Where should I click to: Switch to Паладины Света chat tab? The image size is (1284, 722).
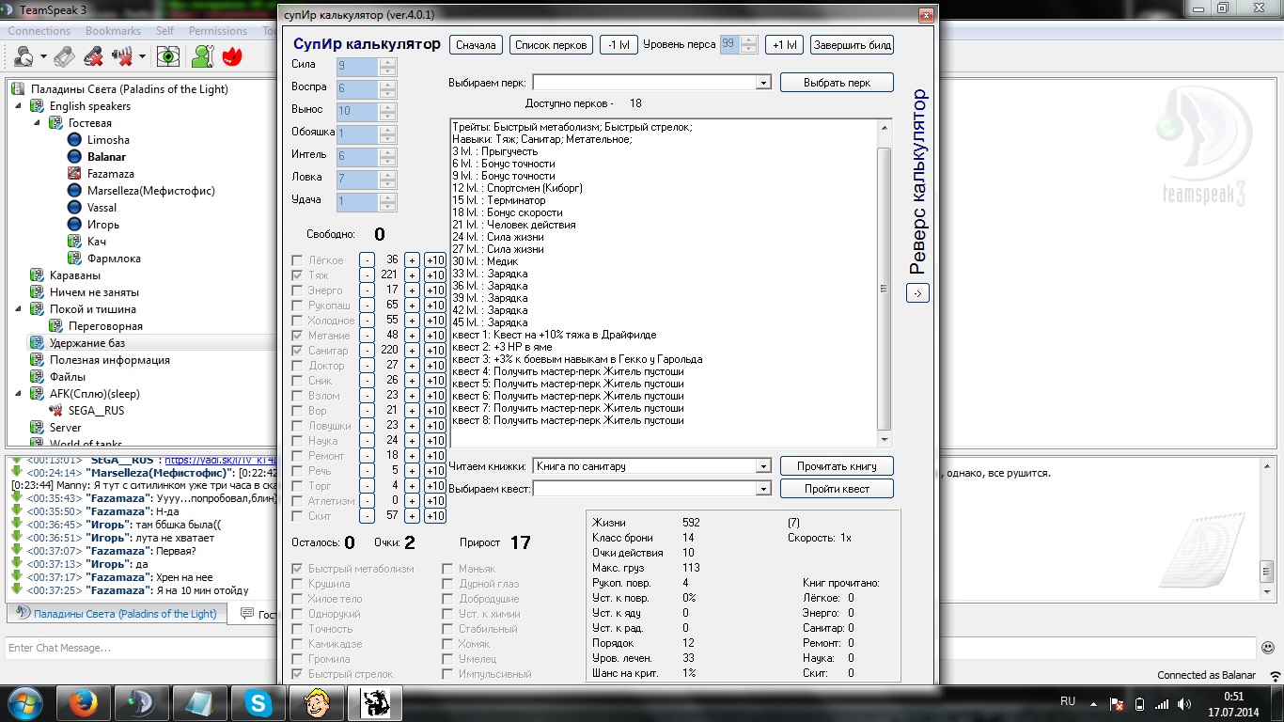coord(117,614)
